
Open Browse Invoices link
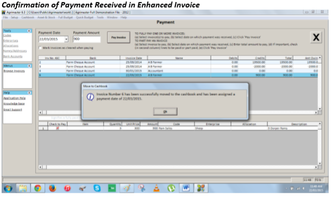[14, 71]
